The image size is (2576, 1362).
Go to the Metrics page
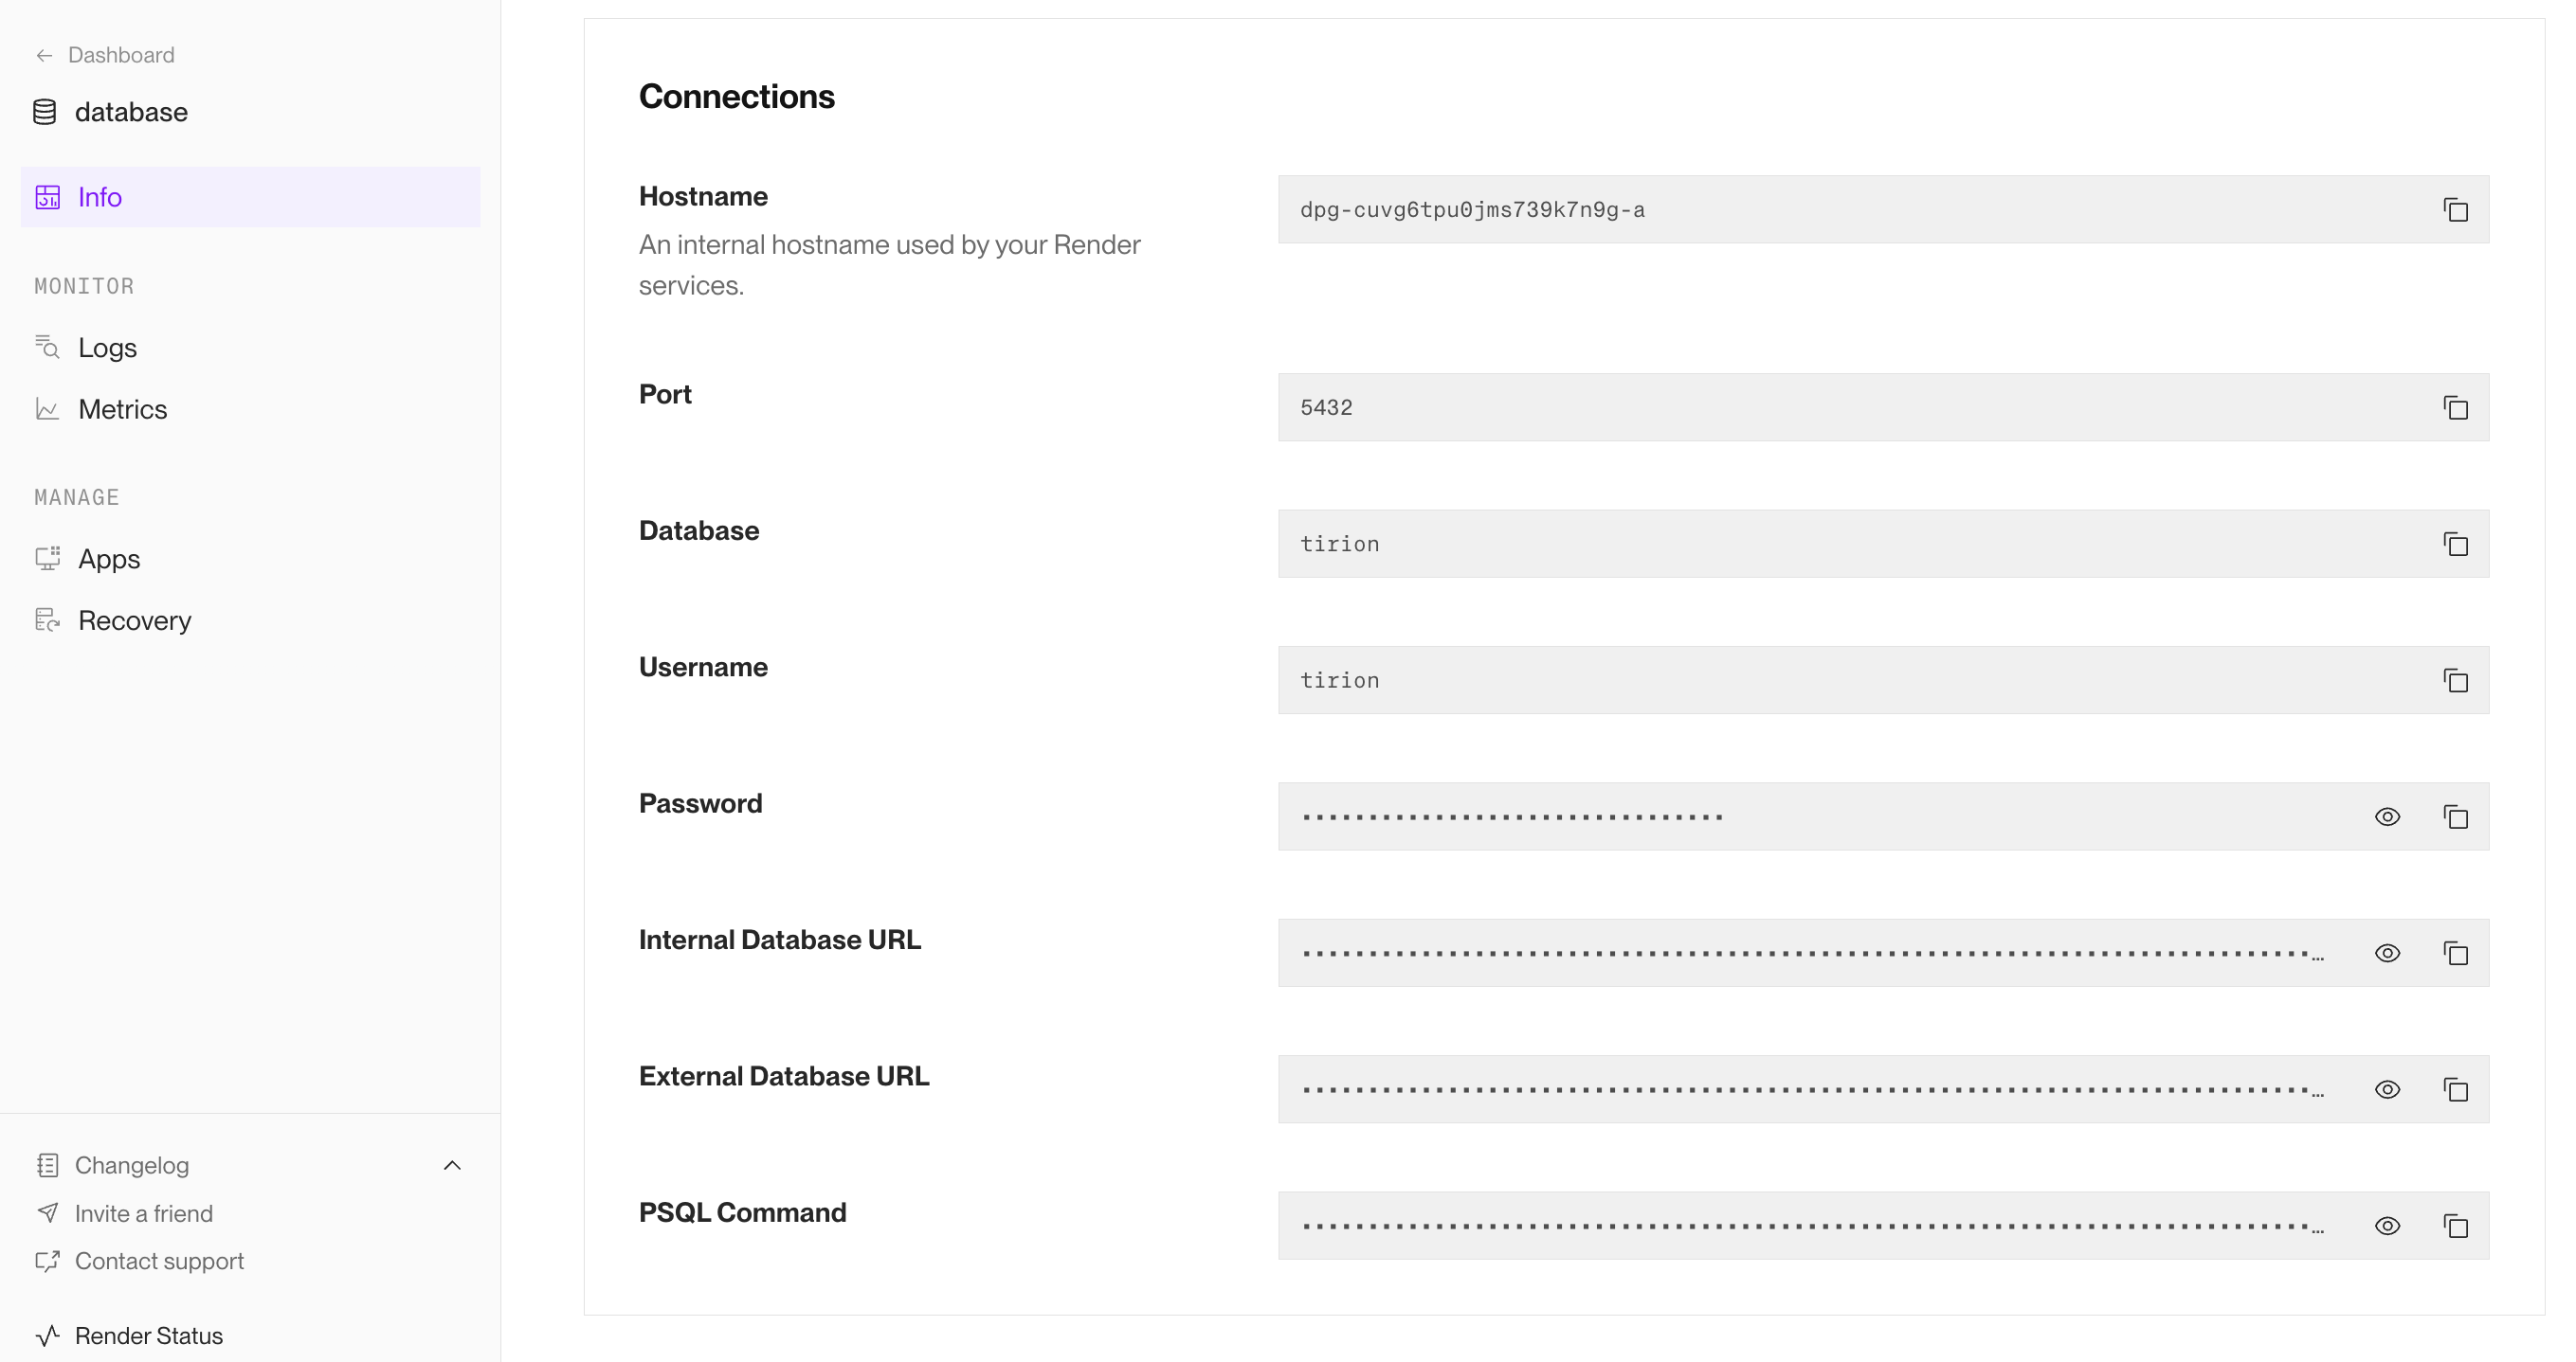(x=122, y=410)
